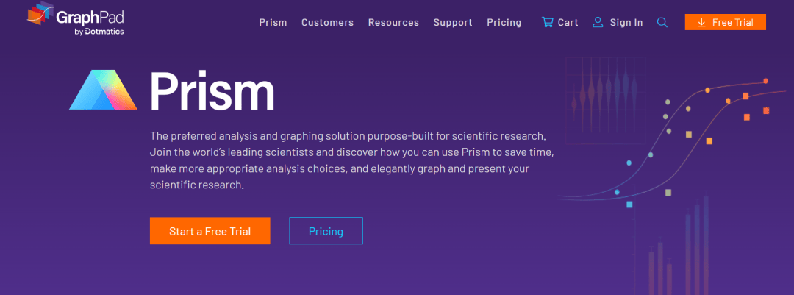Click the Cart link text

568,22
